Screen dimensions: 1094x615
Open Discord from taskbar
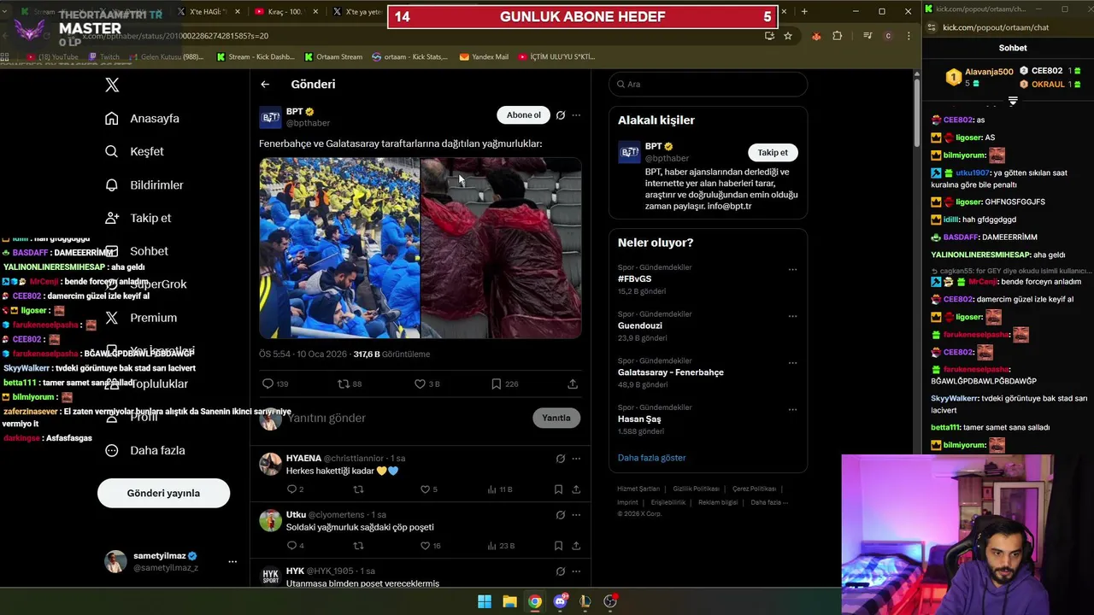click(x=560, y=601)
